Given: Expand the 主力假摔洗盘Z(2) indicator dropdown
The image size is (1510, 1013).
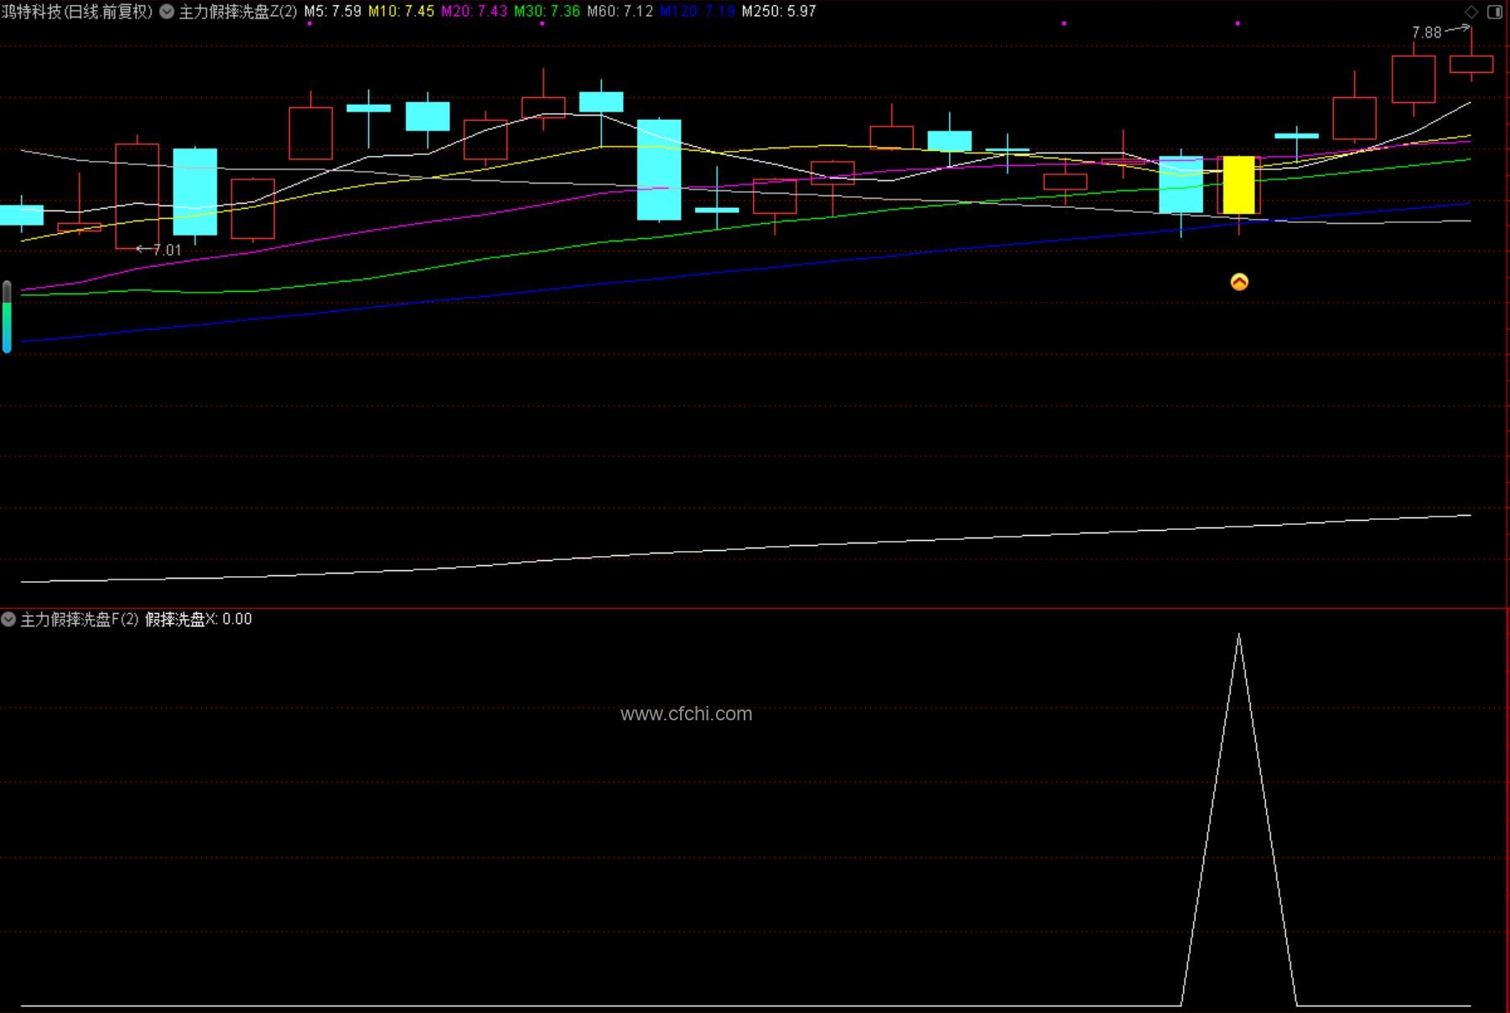Looking at the screenshot, I should coord(167,12).
